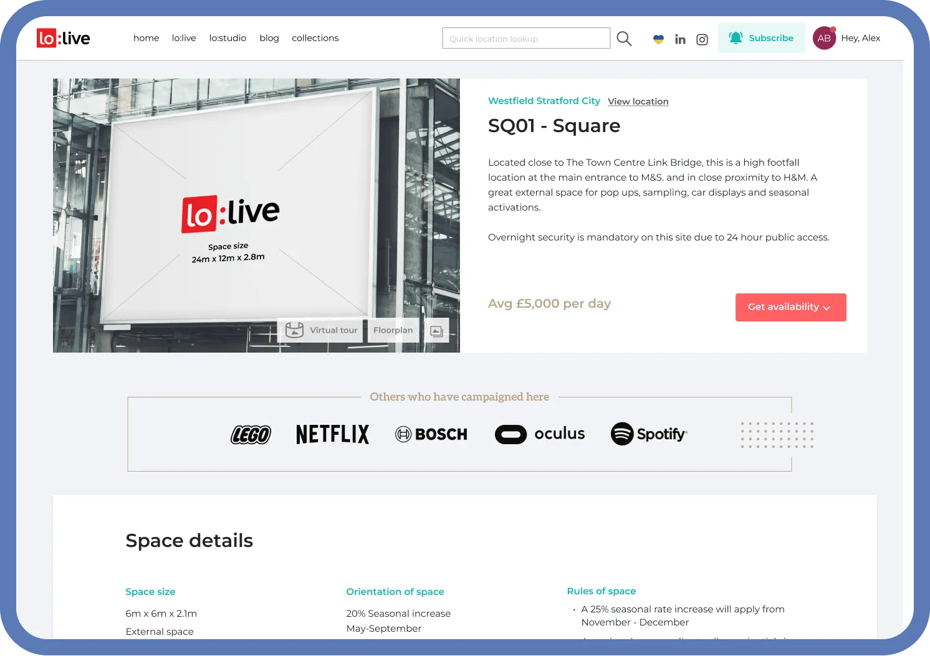Click the Orientation of space label
The width and height of the screenshot is (930, 656).
(395, 592)
